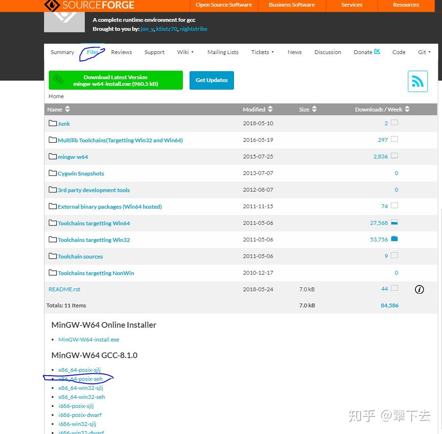Image resolution: width=442 pixels, height=434 pixels.
Task: Open the README.rst file link
Action: [64, 289]
